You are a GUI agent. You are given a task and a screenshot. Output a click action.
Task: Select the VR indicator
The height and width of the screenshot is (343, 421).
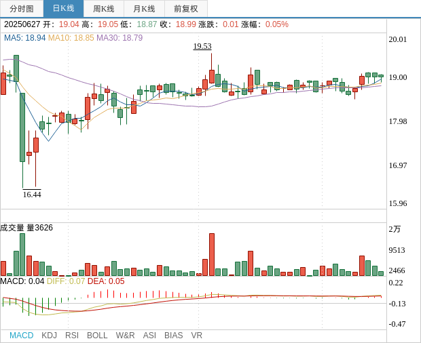[x=196, y=336]
